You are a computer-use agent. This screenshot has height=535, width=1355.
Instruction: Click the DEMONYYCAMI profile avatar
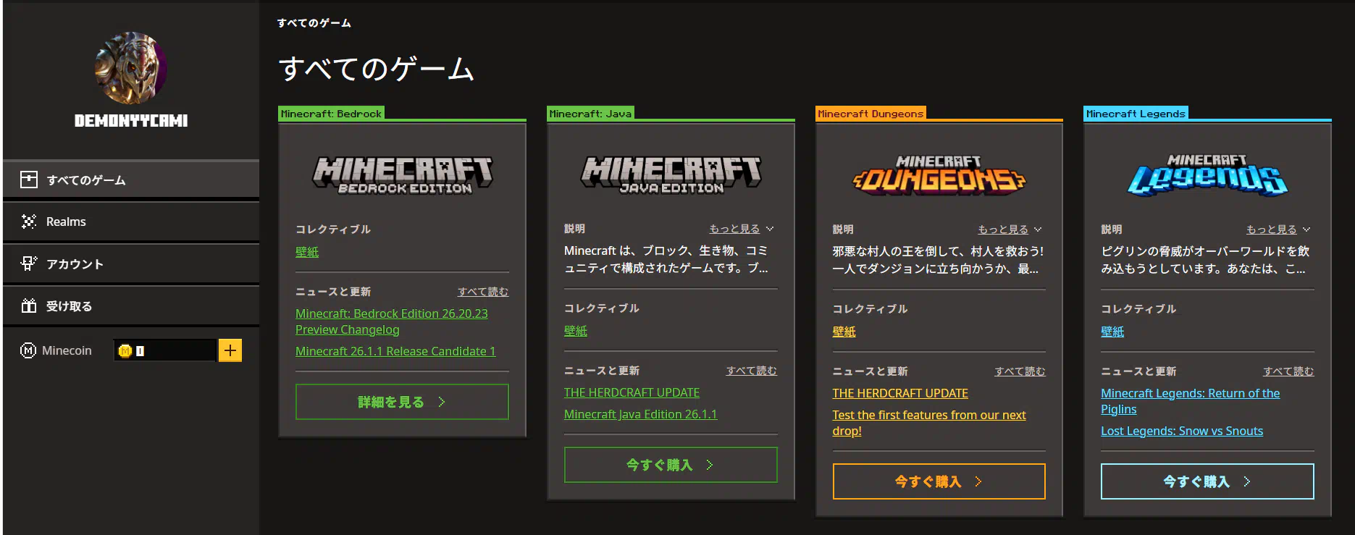131,68
